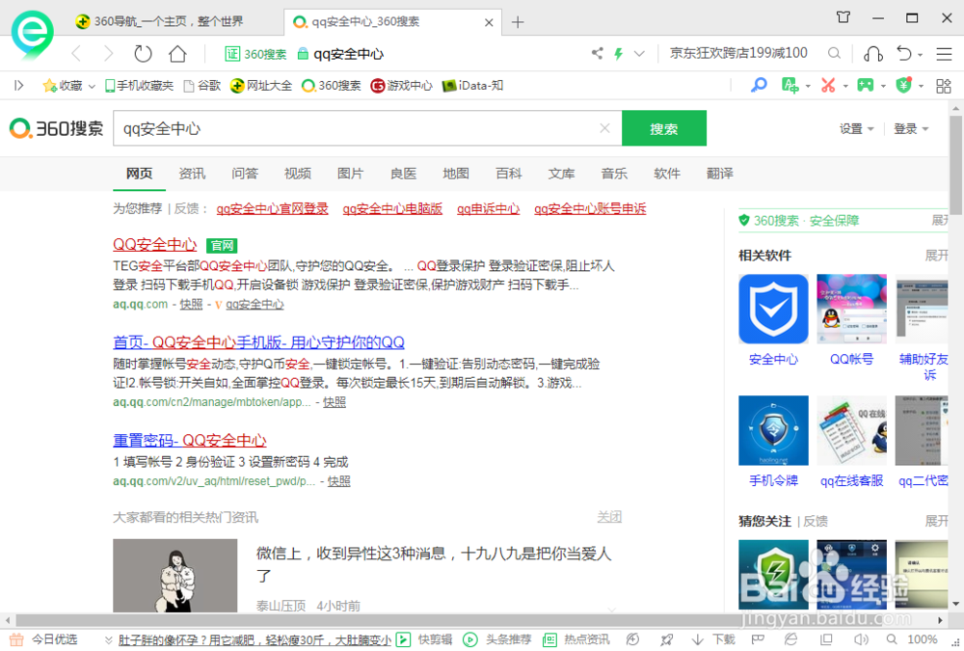
Task: Expand the gamepad icon dropdown arrow
Action: pos(883,86)
